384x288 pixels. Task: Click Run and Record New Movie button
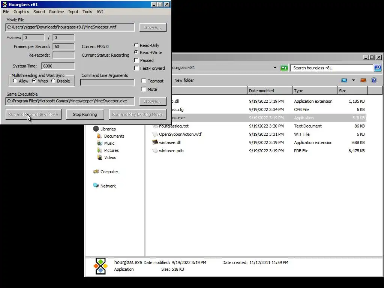(33, 114)
